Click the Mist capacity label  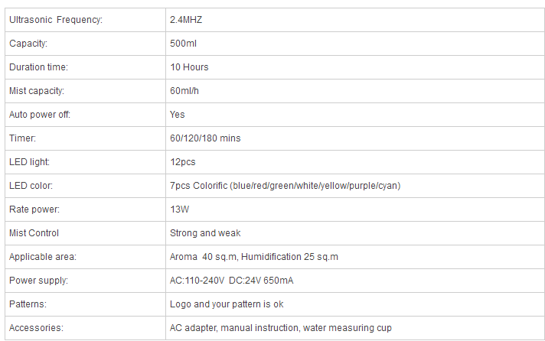tap(37, 91)
